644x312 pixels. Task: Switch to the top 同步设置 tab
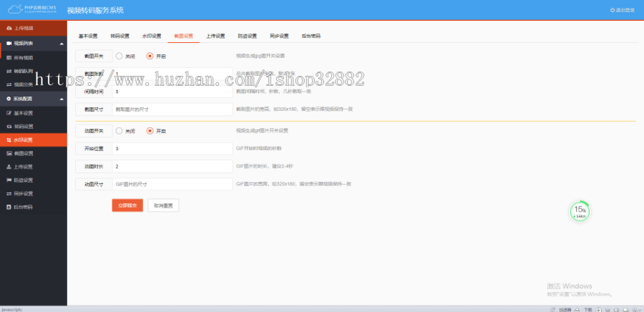[279, 36]
